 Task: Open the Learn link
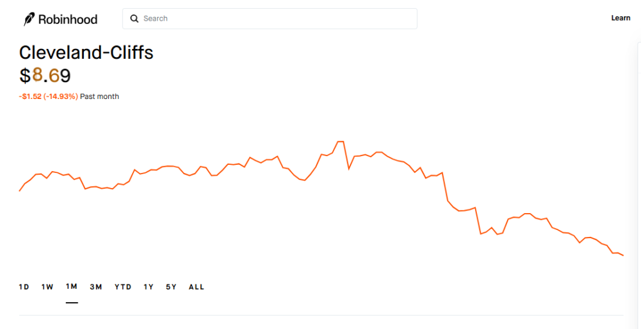click(x=620, y=18)
